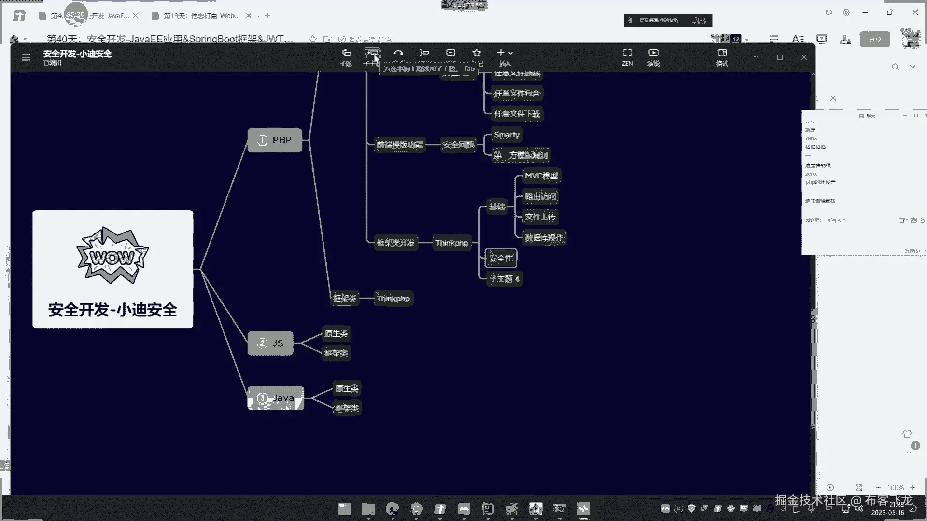Click the 分享 share button
The width and height of the screenshot is (927, 521).
pos(875,40)
